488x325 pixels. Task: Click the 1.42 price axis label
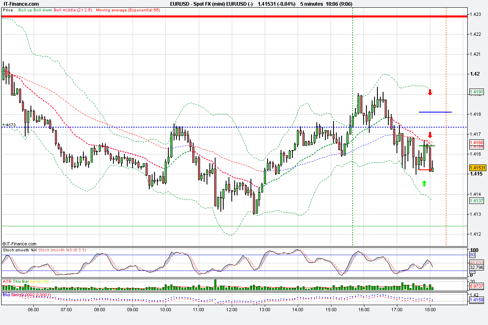[474, 74]
